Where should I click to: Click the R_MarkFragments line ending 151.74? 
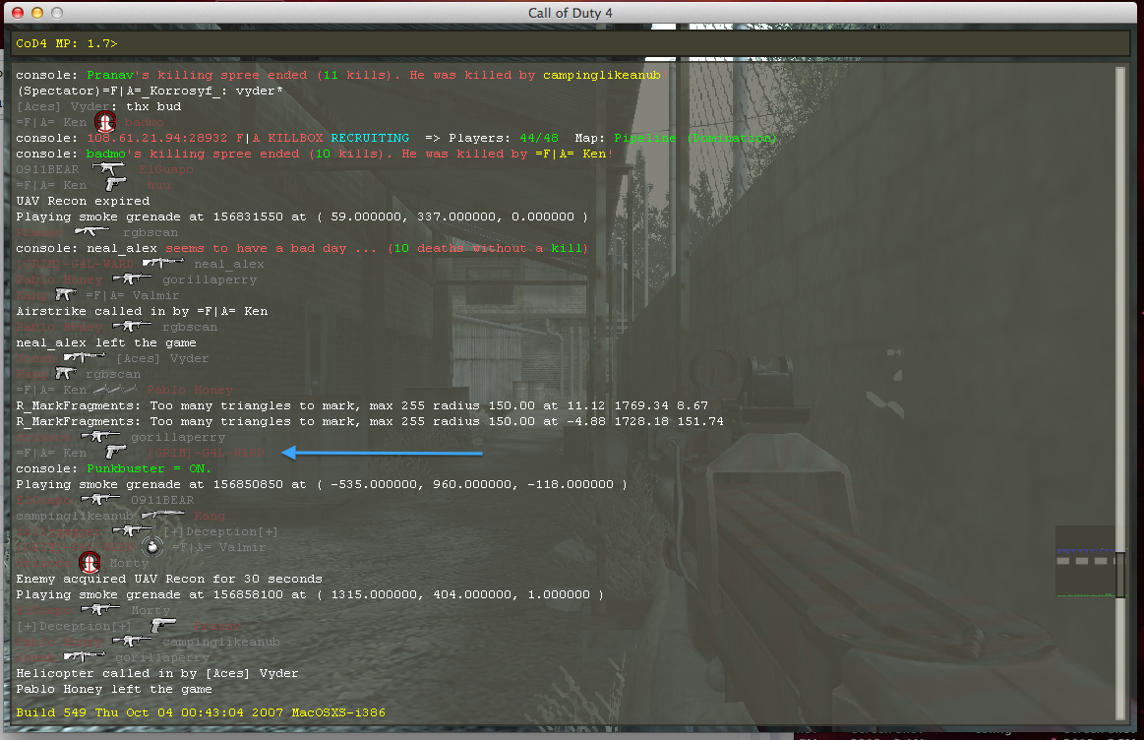click(370, 421)
